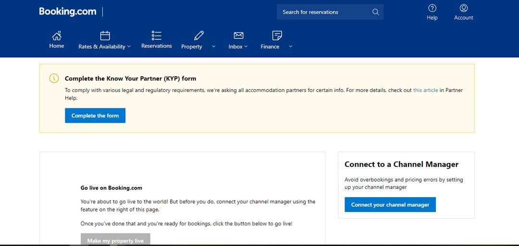Screen dimensions: 519x246
Task: Expand the Rates & Availability dropdown chevron
Action: point(129,47)
